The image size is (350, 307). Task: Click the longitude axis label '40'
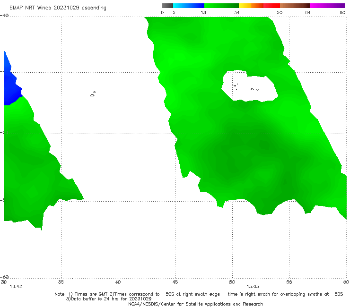[118, 282]
